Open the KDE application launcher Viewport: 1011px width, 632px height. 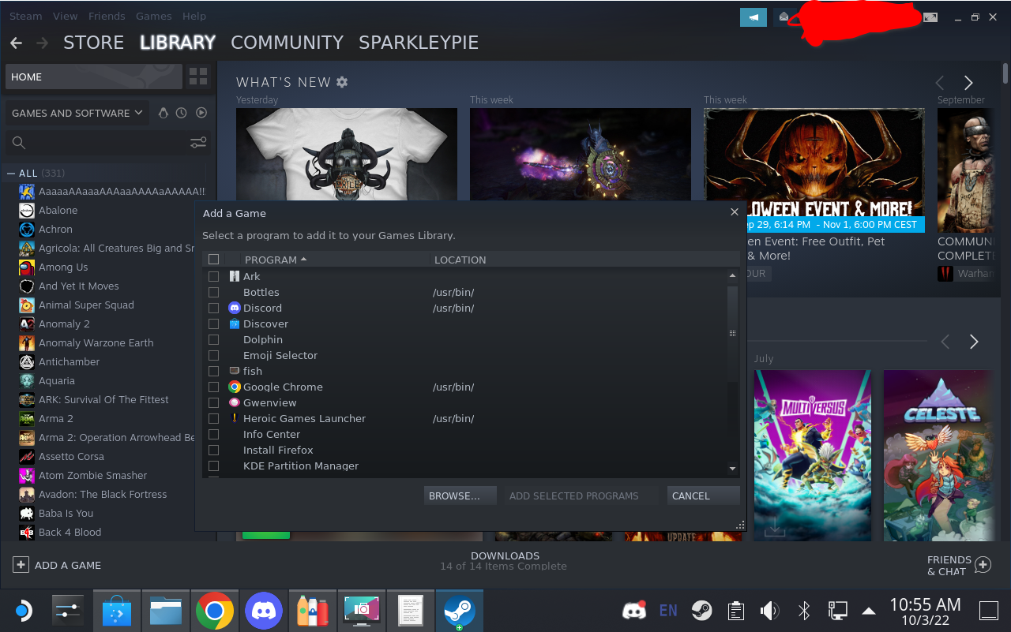tap(22, 611)
